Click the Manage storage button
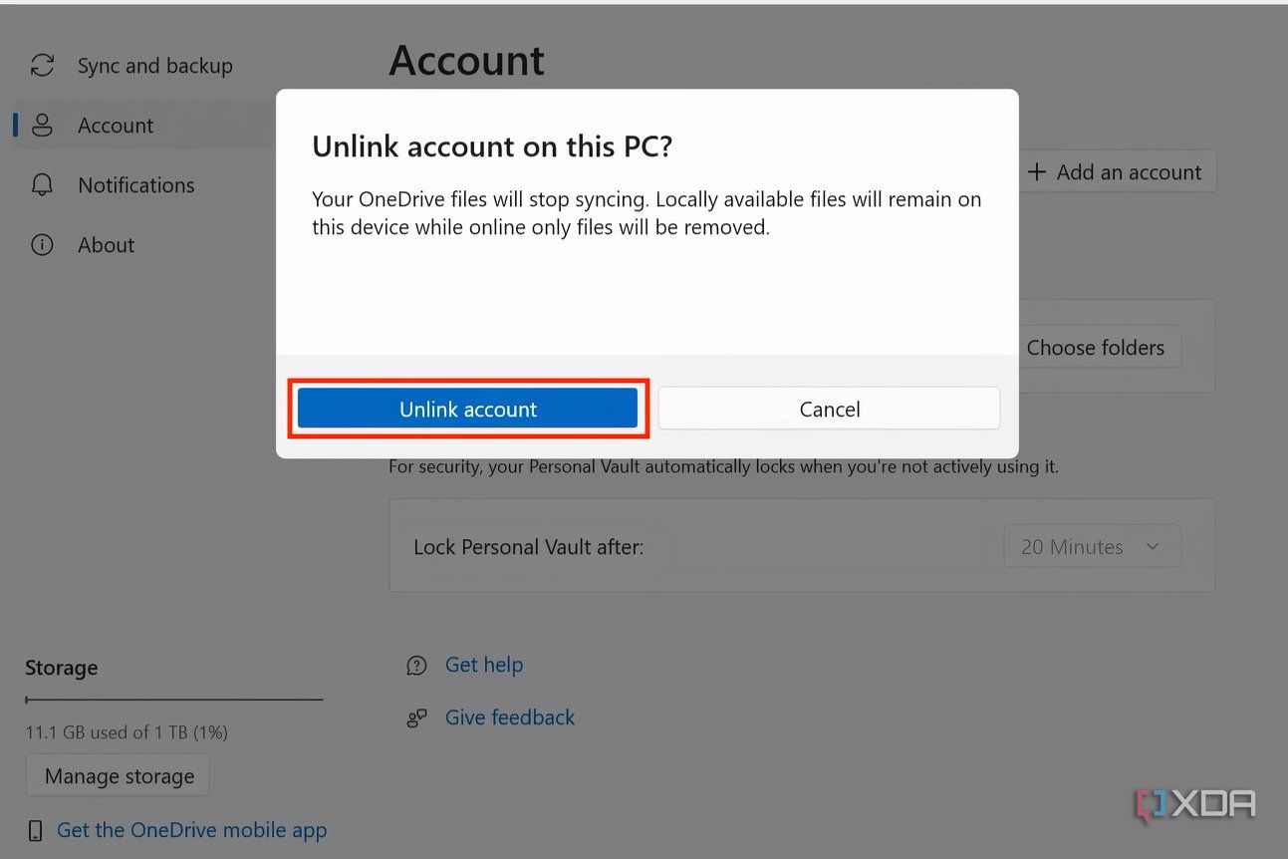Image resolution: width=1288 pixels, height=859 pixels. click(117, 774)
